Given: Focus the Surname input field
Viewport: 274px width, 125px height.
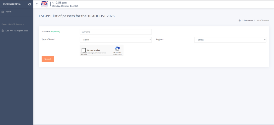Looking at the screenshot, I should click(x=116, y=32).
